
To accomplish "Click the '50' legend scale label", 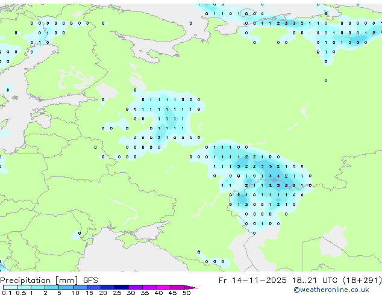I will tap(186, 293).
